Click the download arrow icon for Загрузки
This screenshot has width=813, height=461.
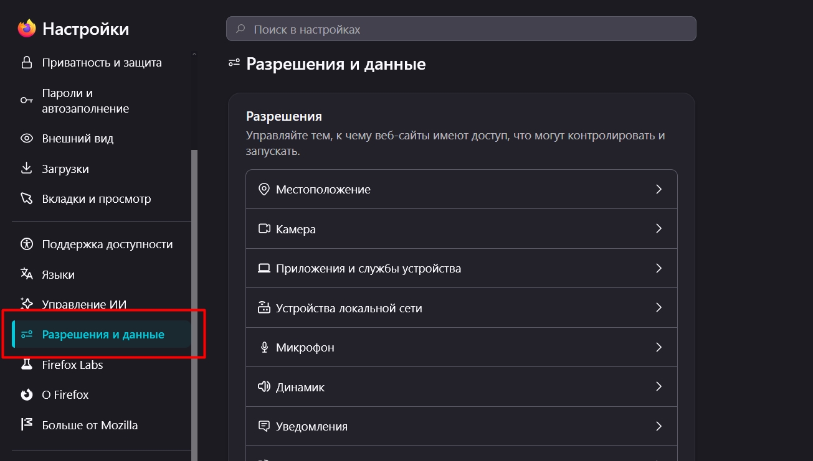coord(26,169)
